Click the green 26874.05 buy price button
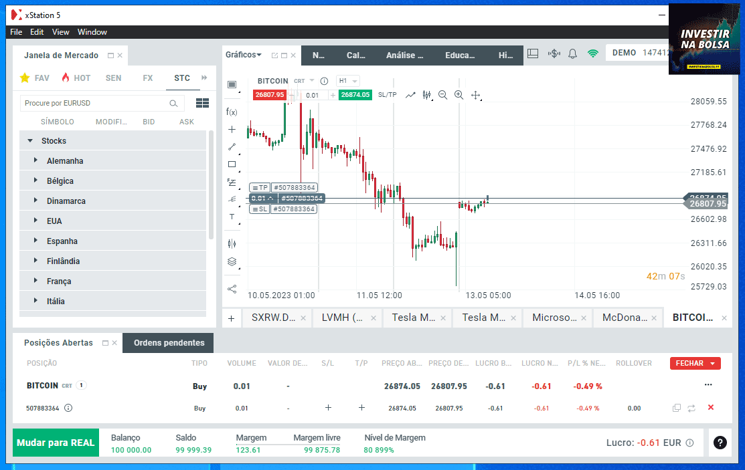The height and width of the screenshot is (470, 745). 355,95
